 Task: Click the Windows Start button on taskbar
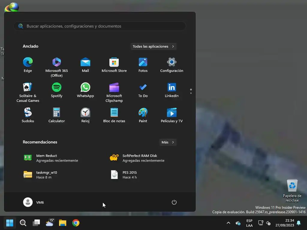(10, 223)
